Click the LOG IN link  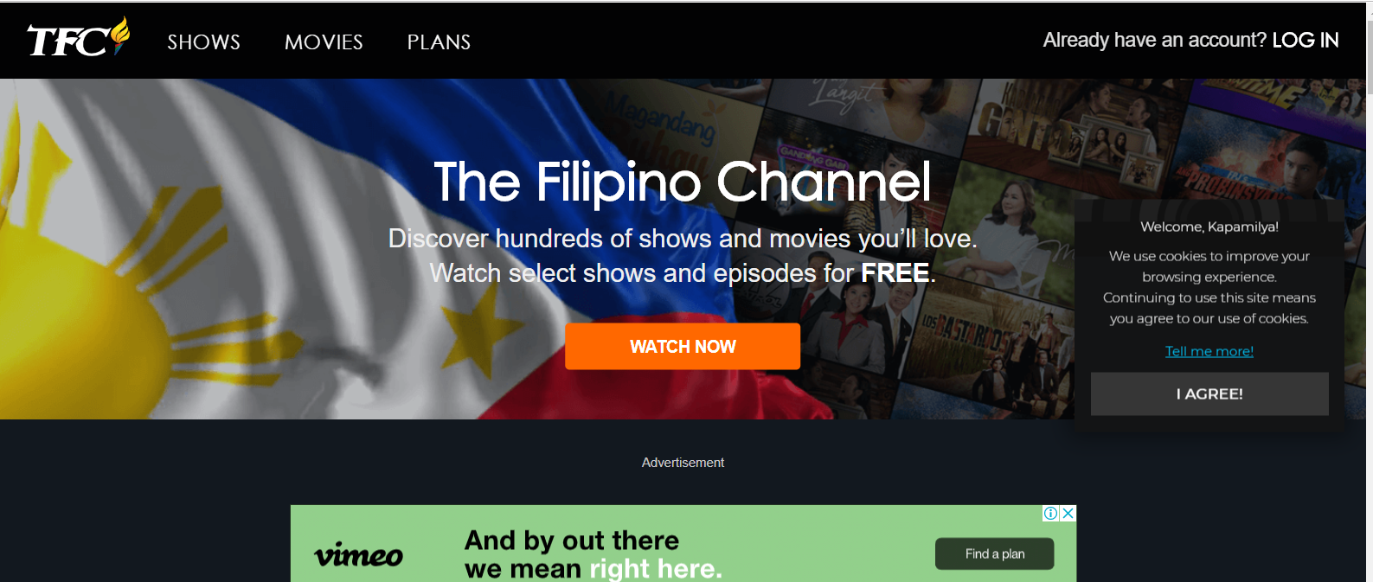click(1306, 40)
